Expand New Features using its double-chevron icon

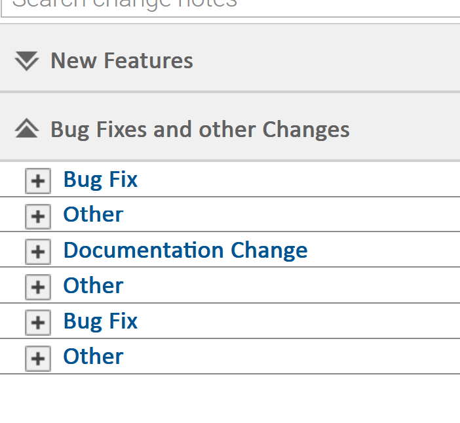[27, 61]
